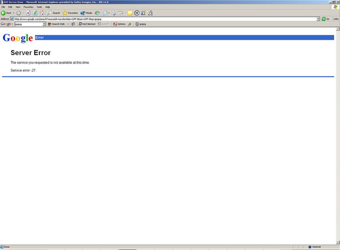340x250 pixels.
Task: Click the 662 blocked popup blocker button
Action: [87, 24]
